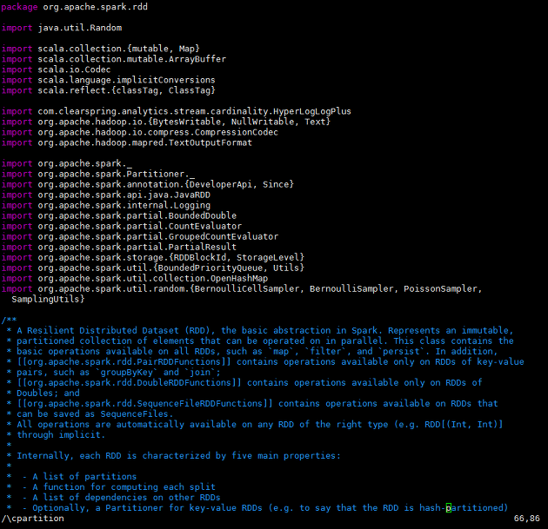Click the 'All operations are automatically available' line
Image resolution: width=548 pixels, height=529 pixels.
tap(254, 426)
